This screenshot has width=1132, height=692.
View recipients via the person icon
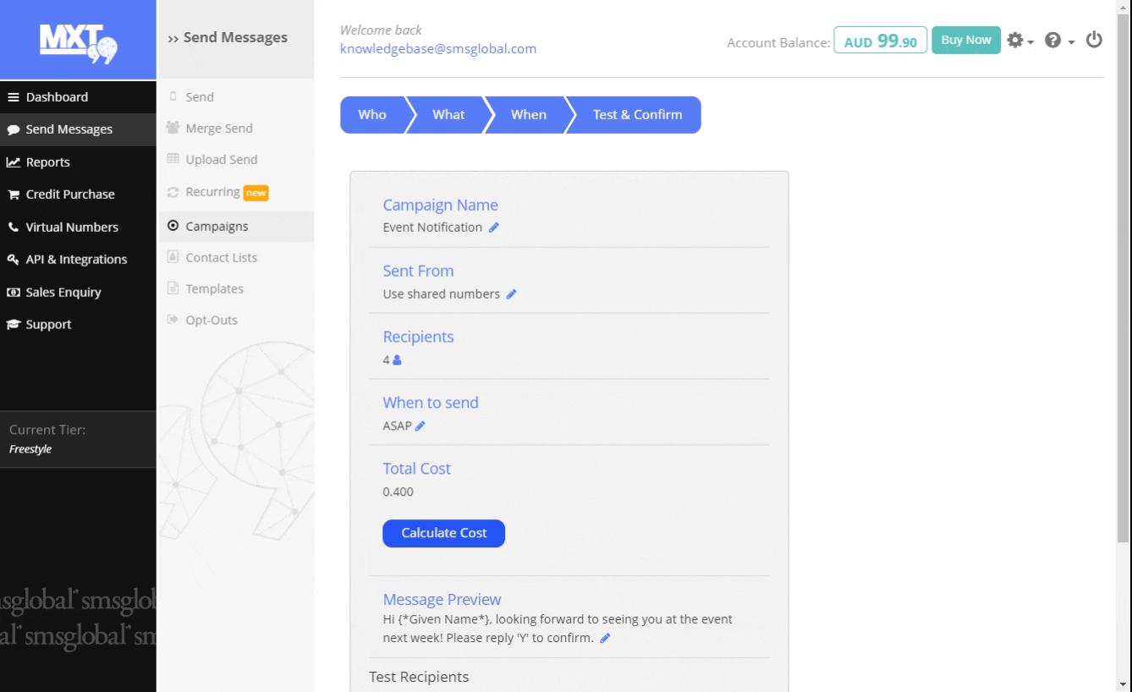(x=397, y=360)
